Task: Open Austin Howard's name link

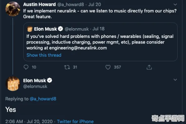Action: 39,4
